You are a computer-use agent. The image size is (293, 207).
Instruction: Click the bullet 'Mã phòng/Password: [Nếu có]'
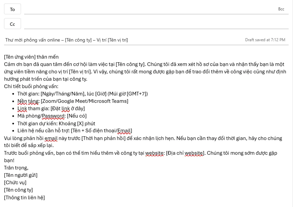point(52,116)
